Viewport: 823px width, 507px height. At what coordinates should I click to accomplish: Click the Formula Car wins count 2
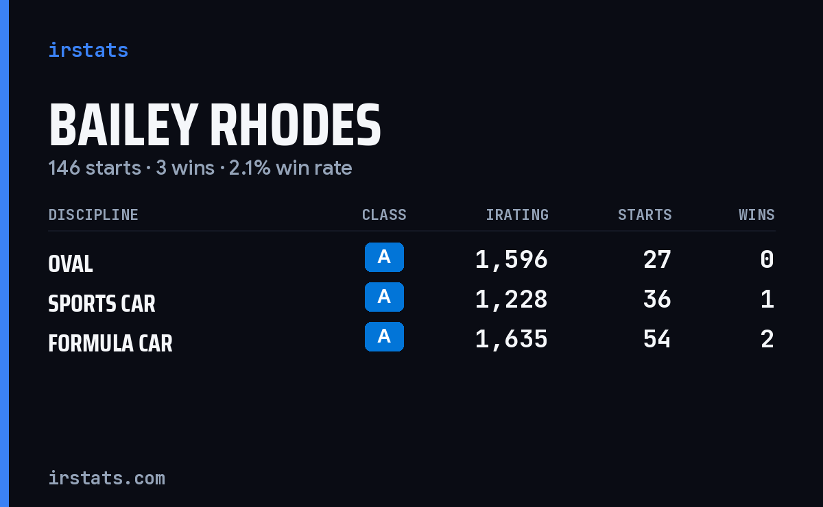point(767,339)
